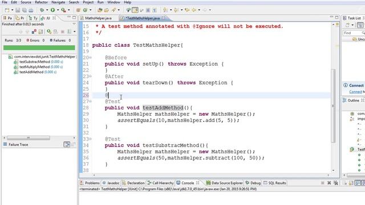
Task: Click the Back navigation arrow icon
Action: 194,10
